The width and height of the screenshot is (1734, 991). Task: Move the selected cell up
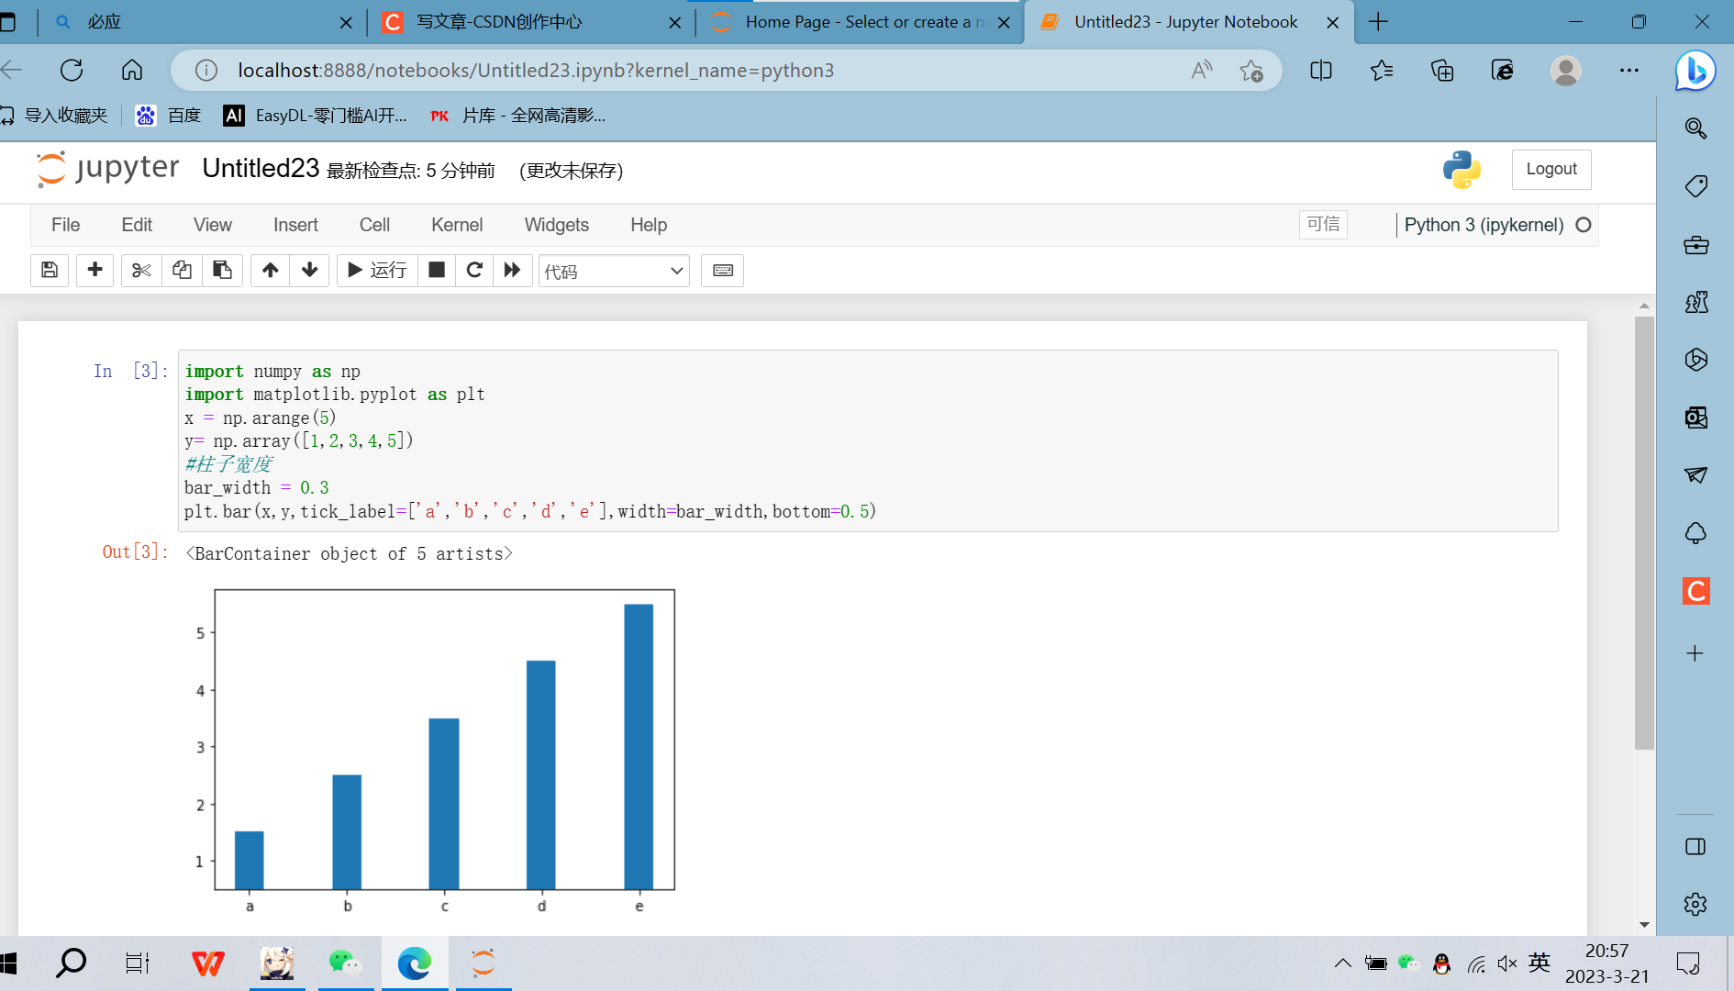coord(270,270)
